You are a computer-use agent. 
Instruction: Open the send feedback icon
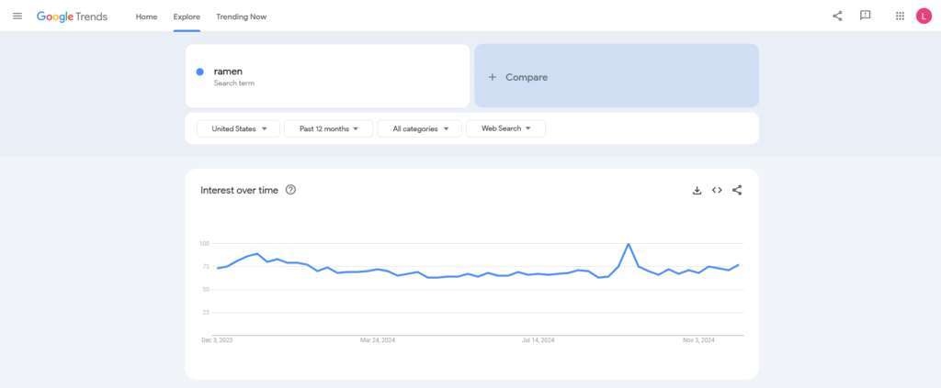[x=865, y=16]
